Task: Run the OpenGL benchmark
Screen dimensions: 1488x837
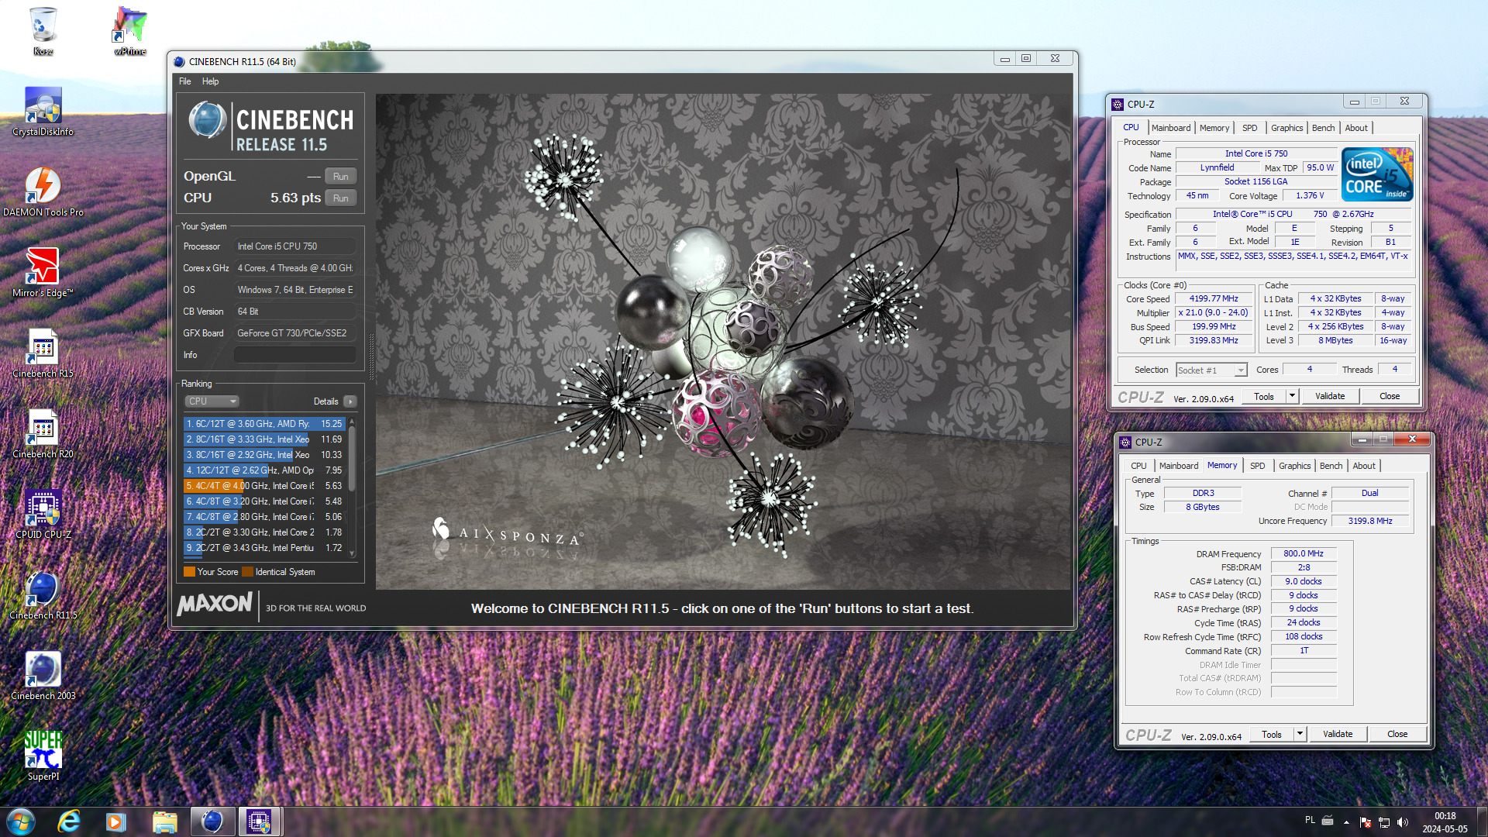Action: (341, 177)
